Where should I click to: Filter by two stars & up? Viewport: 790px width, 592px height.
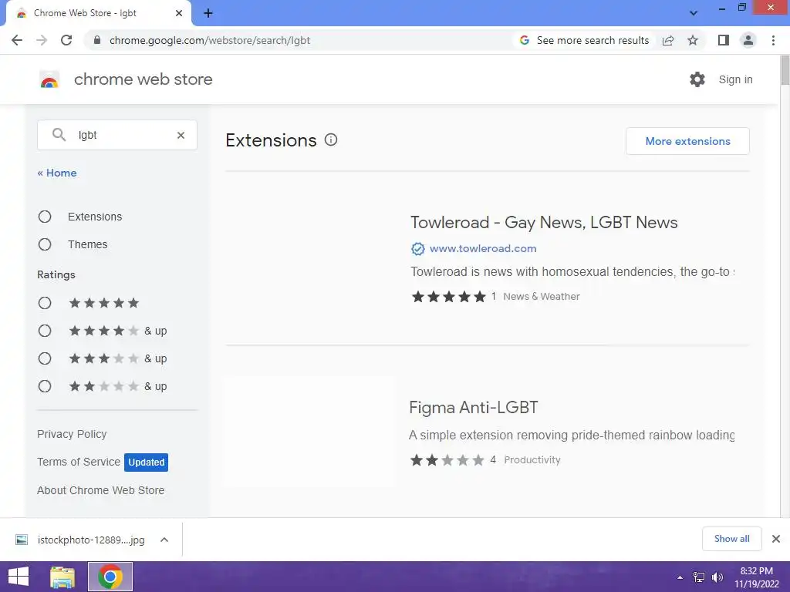[x=45, y=386]
